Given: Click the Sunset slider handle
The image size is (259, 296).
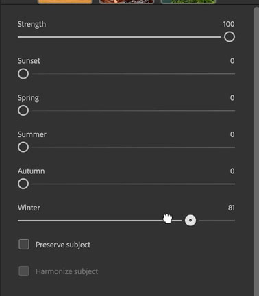Looking at the screenshot, I should pos(23,74).
